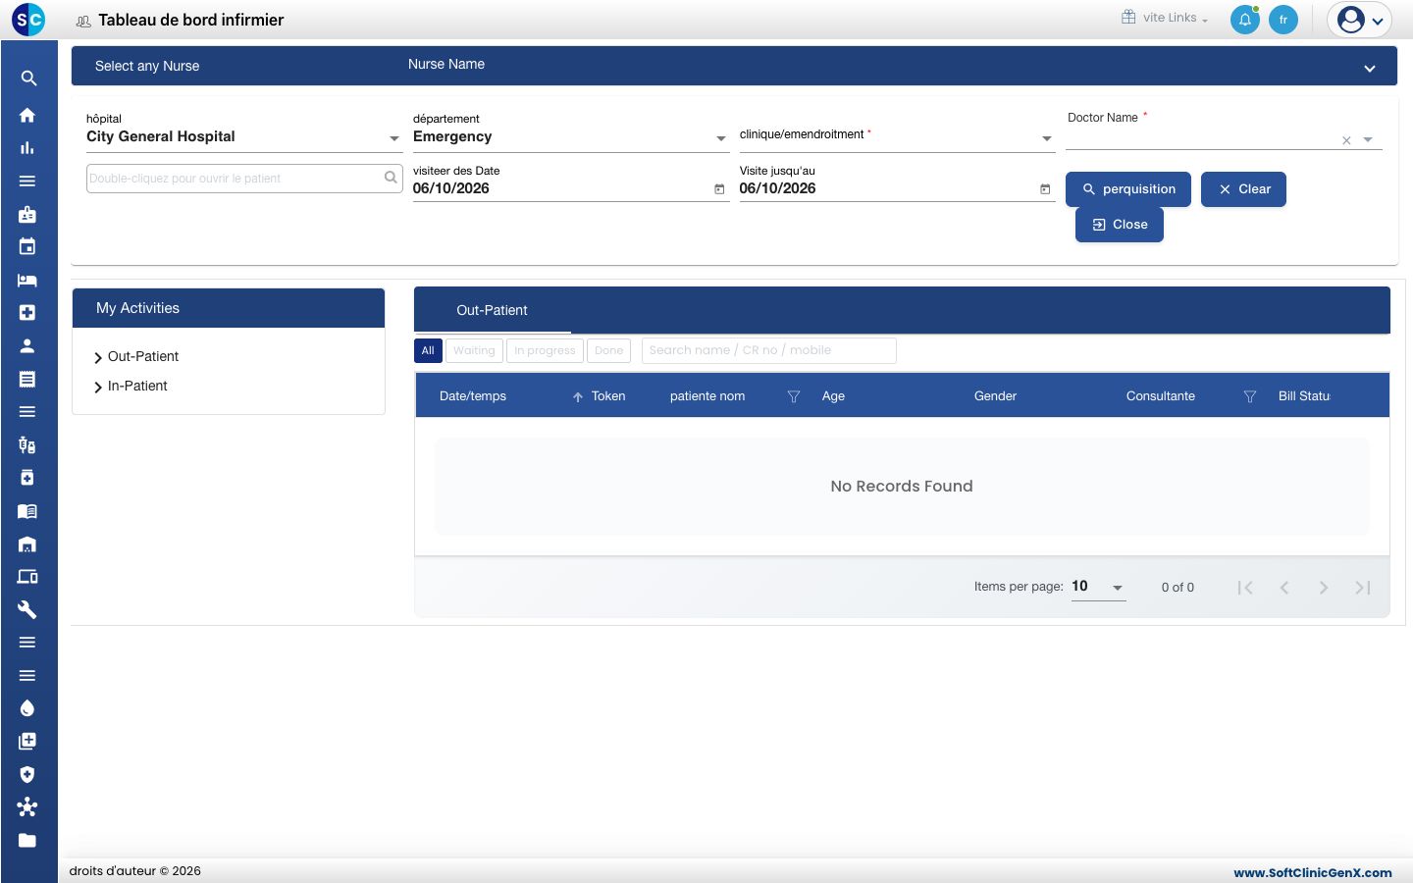
Task: Open the hospital bed sidebar icon
Action: click(27, 281)
